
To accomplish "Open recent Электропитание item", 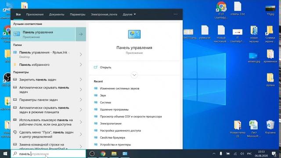I will [111, 123].
